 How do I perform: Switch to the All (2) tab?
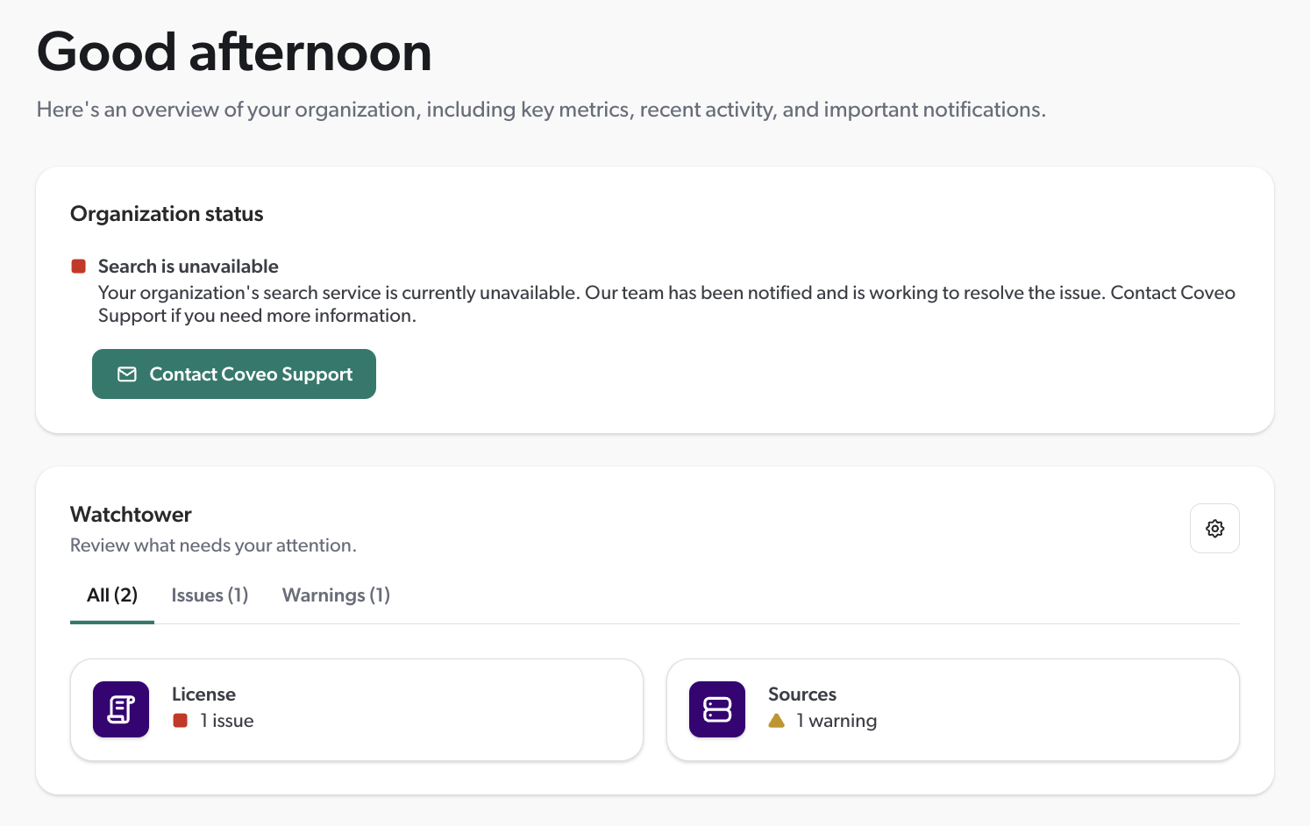tap(112, 595)
